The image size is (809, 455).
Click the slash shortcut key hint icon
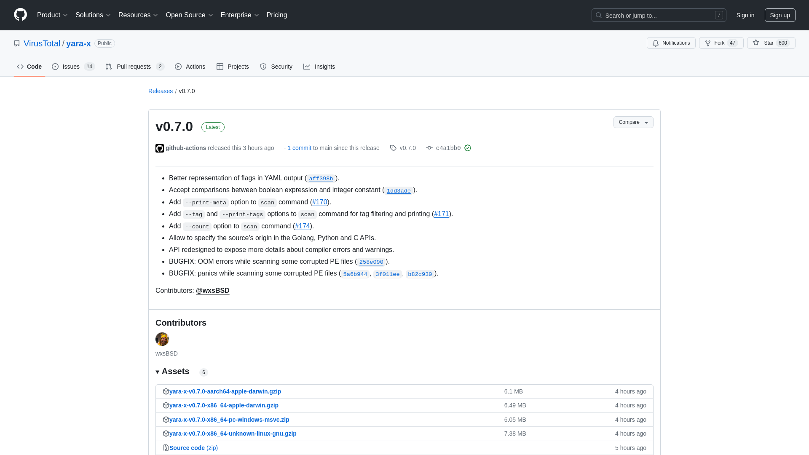(x=719, y=15)
